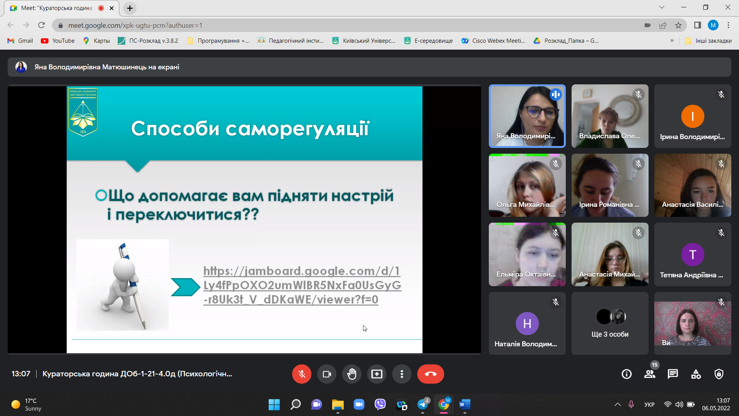The width and height of the screenshot is (739, 416).
Task: Expand the hidden bookmarks chevron
Action: coord(672,40)
